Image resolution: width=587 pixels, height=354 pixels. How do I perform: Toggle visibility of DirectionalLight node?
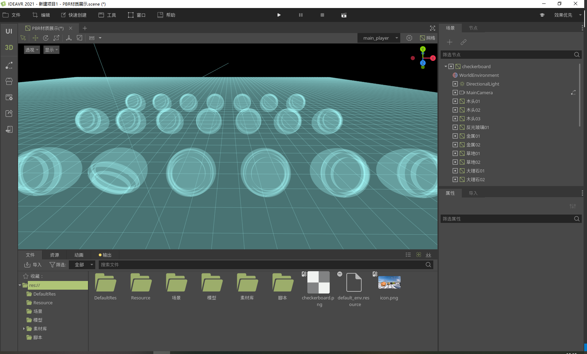(x=455, y=84)
